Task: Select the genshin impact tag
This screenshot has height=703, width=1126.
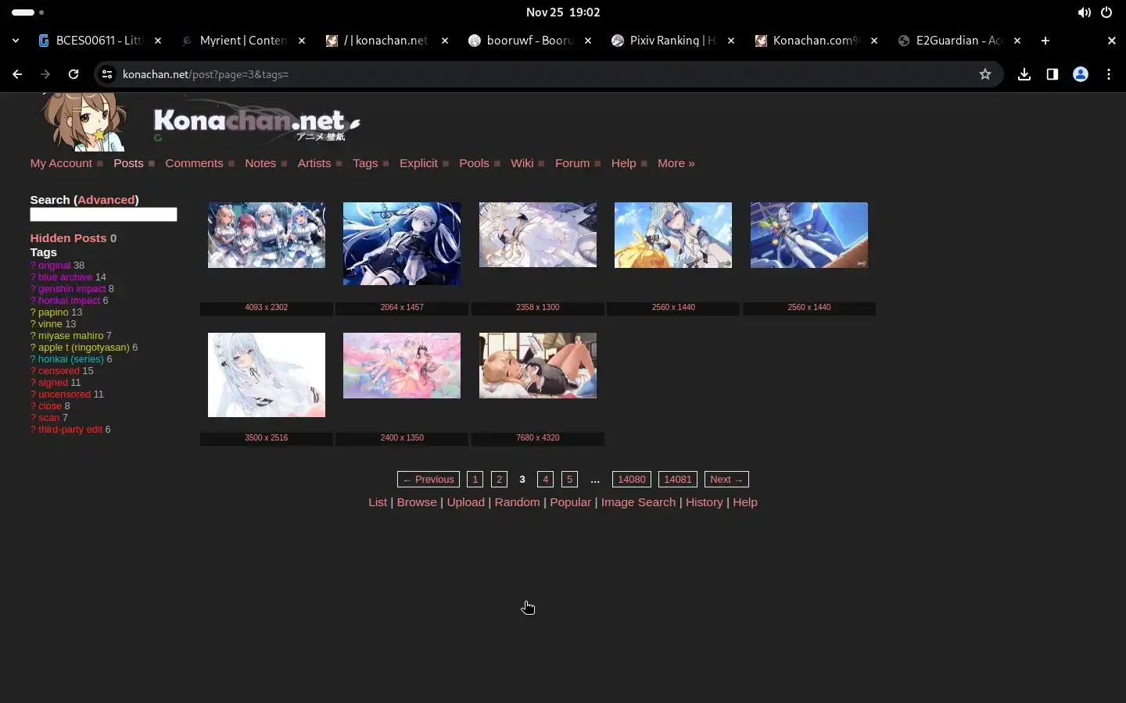Action: (72, 289)
